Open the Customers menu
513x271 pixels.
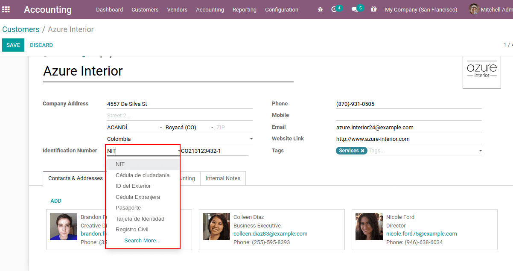click(x=145, y=9)
